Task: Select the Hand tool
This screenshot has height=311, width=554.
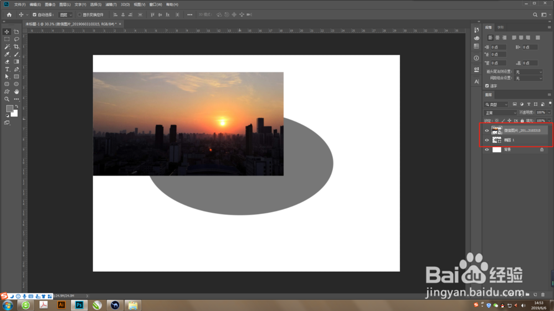Action: click(16, 92)
